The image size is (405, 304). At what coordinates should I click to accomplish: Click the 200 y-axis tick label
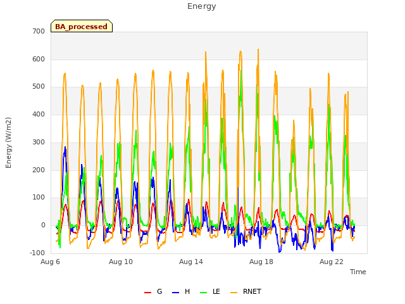point(39,170)
